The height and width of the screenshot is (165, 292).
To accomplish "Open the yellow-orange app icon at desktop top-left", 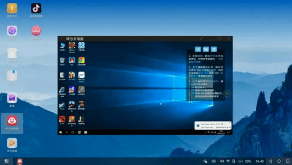I will (12, 9).
